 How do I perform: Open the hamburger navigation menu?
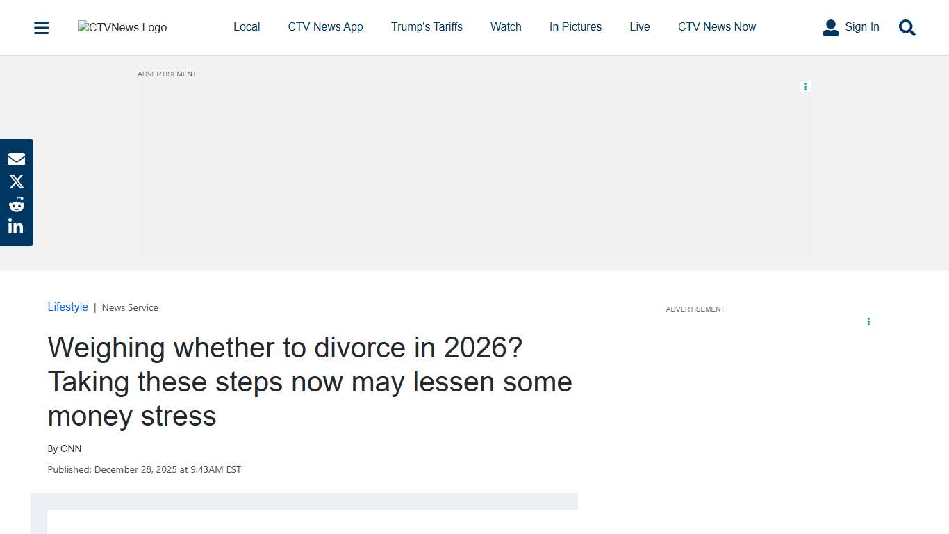(41, 27)
